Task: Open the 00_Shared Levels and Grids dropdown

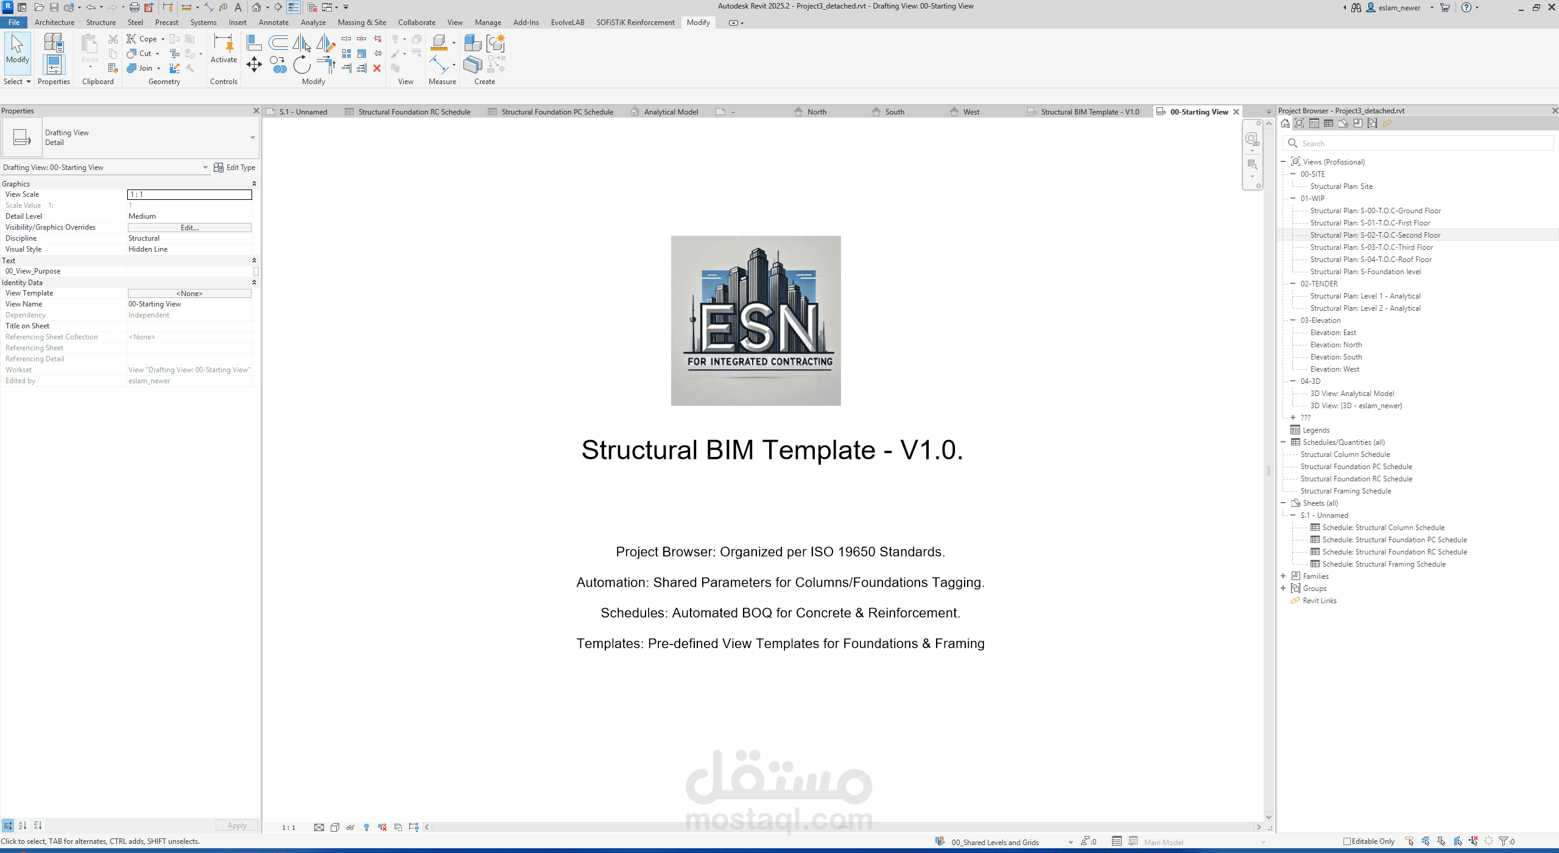Action: [1070, 842]
